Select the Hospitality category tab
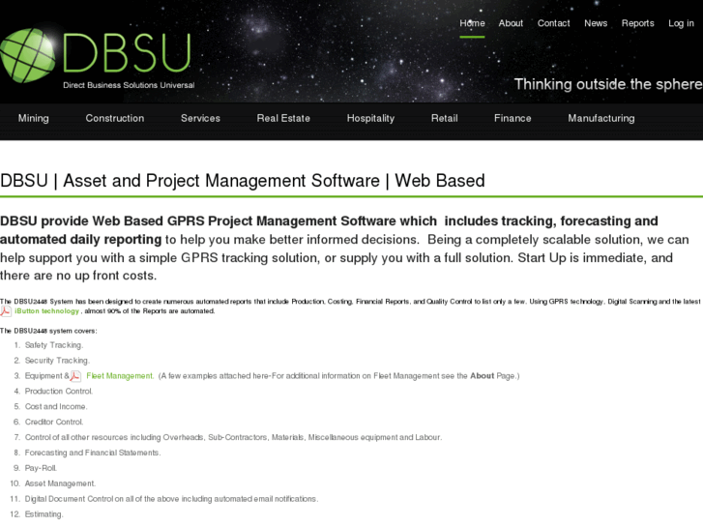This screenshot has height=527, width=703. pyautogui.click(x=370, y=118)
